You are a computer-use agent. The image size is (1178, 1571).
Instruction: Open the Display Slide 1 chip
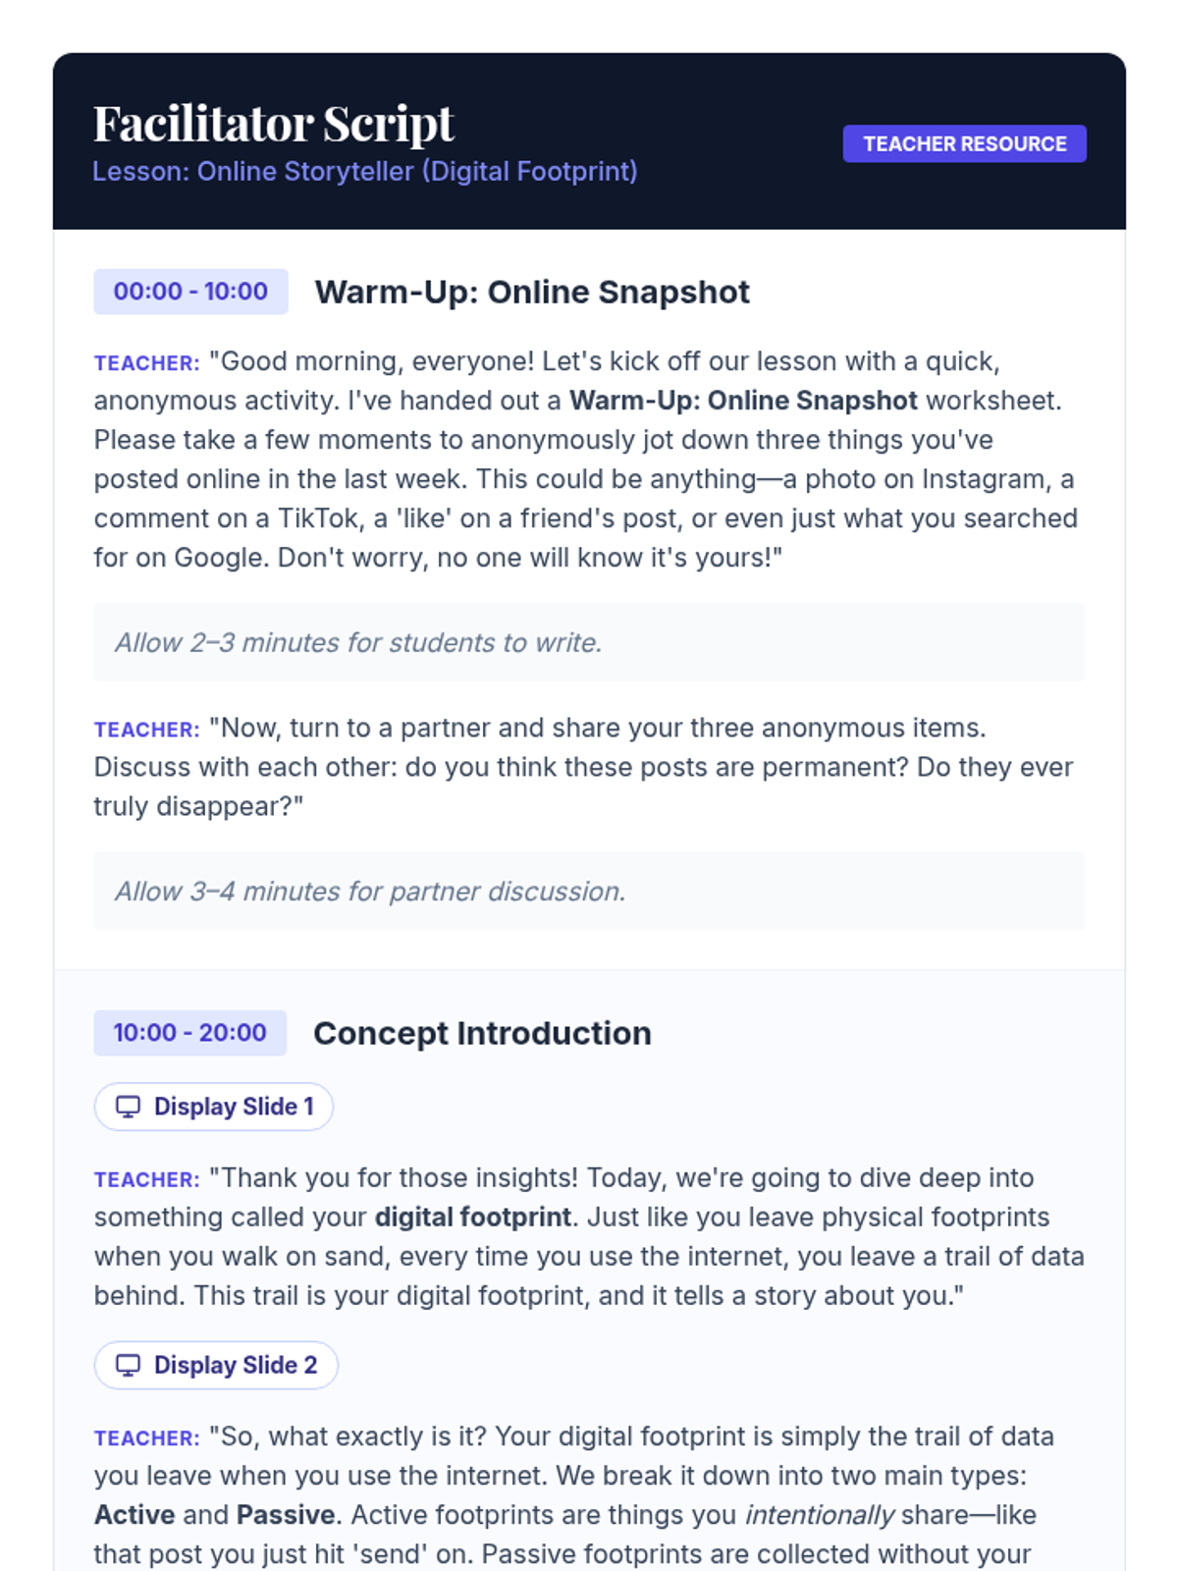[x=214, y=1107]
